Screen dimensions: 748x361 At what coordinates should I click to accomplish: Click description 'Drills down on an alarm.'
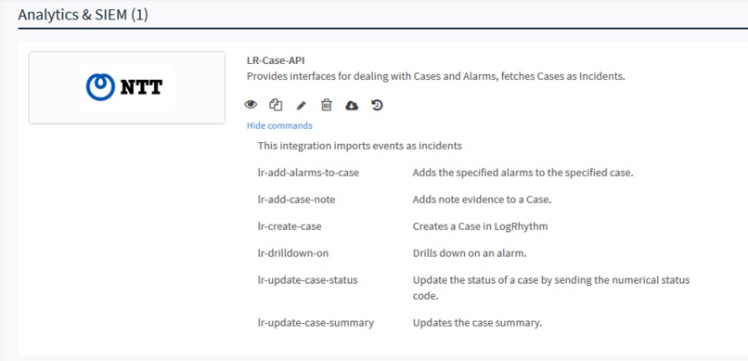[x=470, y=253]
